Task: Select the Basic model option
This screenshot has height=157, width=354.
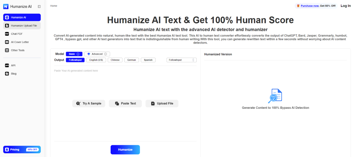Action: click(72, 54)
